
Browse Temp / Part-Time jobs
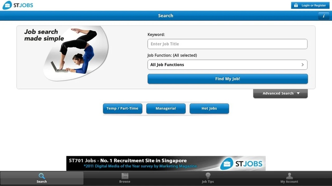click(123, 108)
